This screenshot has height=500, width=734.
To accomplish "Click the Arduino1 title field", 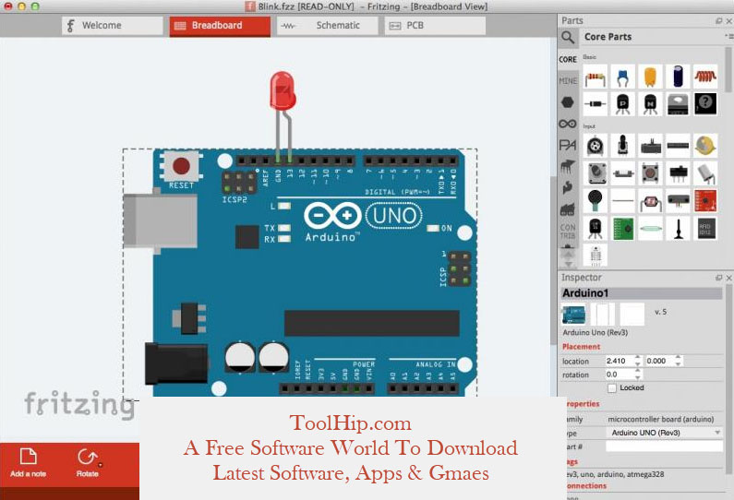I will [x=642, y=293].
